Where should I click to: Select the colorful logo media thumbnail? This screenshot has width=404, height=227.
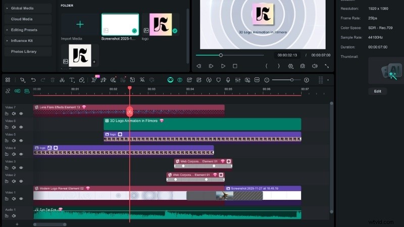(161, 24)
